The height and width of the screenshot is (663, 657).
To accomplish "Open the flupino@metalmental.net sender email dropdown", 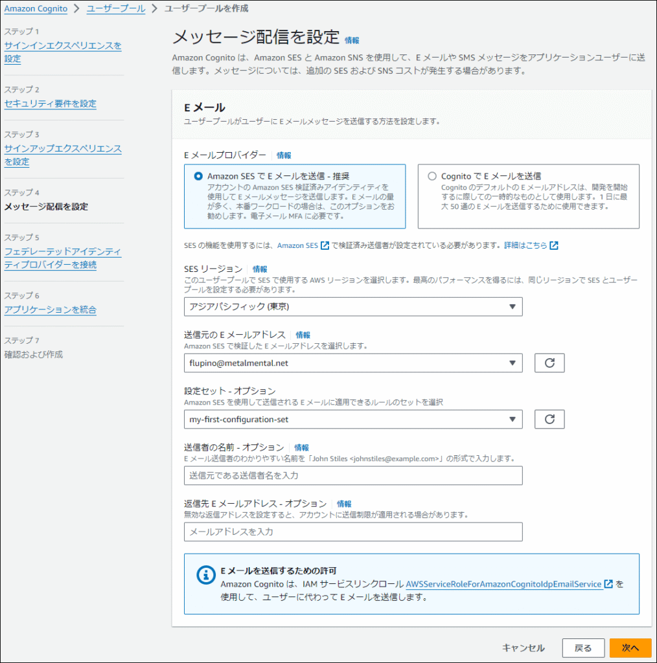I will coord(353,363).
